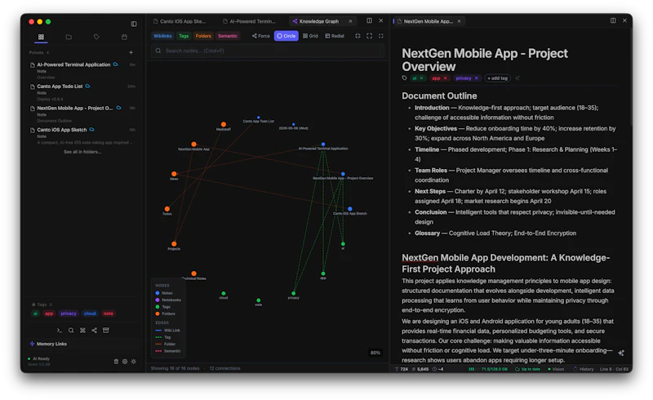Filter by privacy tag in sidebar
The width and height of the screenshot is (653, 400).
coord(69,313)
